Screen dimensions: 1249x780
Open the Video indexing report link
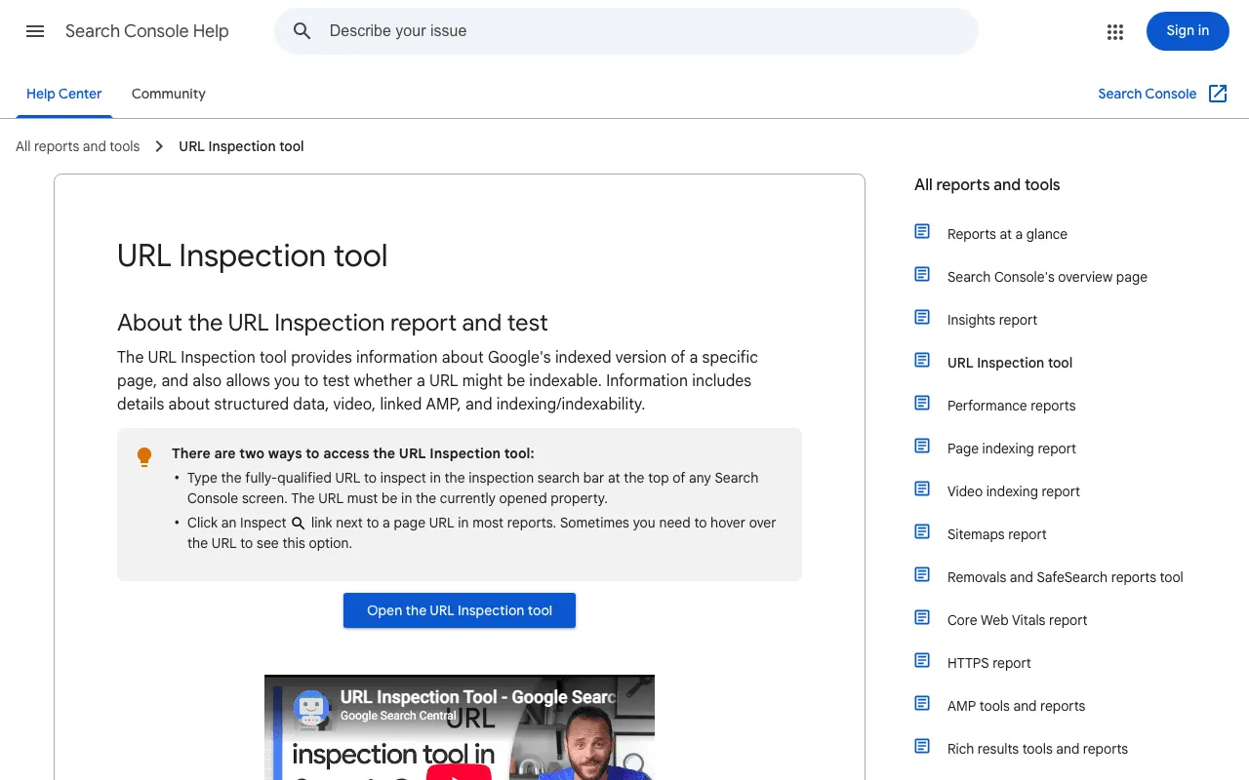click(1013, 491)
